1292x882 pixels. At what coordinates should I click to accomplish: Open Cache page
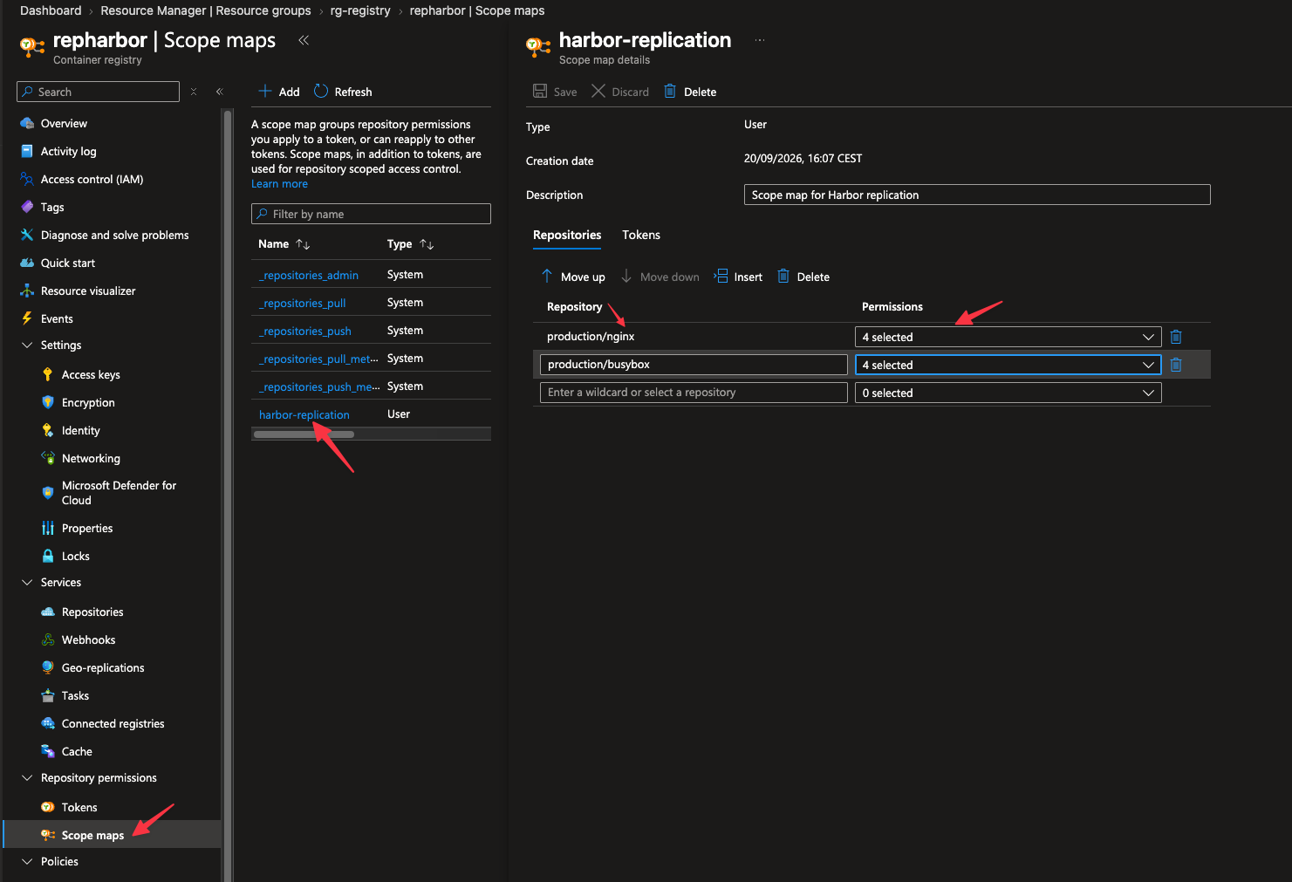point(77,751)
